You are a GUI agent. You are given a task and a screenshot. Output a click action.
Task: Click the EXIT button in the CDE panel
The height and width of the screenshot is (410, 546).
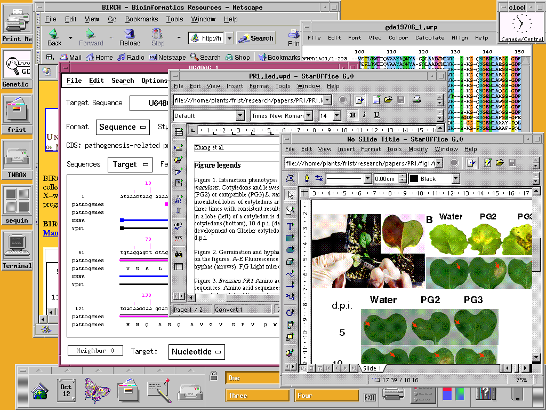[370, 397]
